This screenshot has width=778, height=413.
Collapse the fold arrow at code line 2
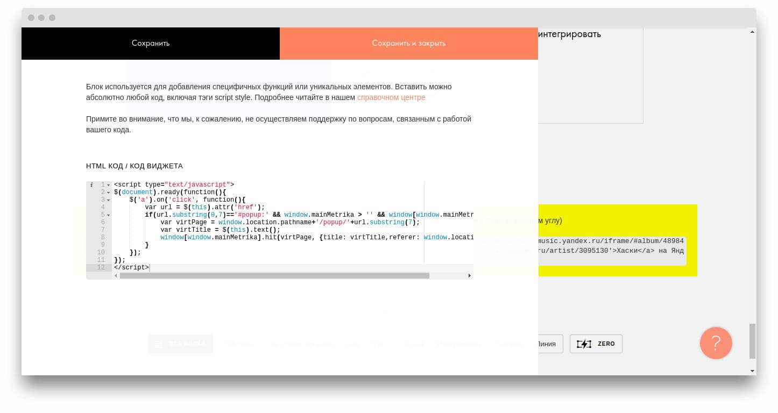click(x=108, y=193)
